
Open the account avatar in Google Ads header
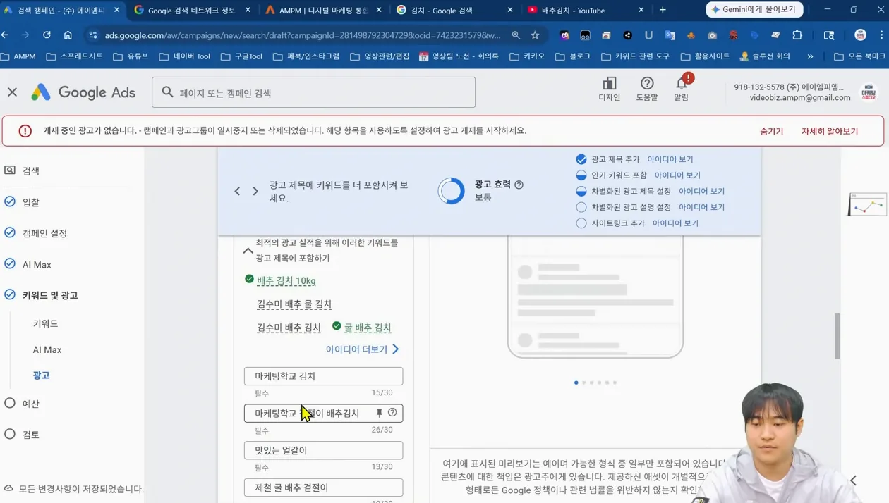pos(869,92)
